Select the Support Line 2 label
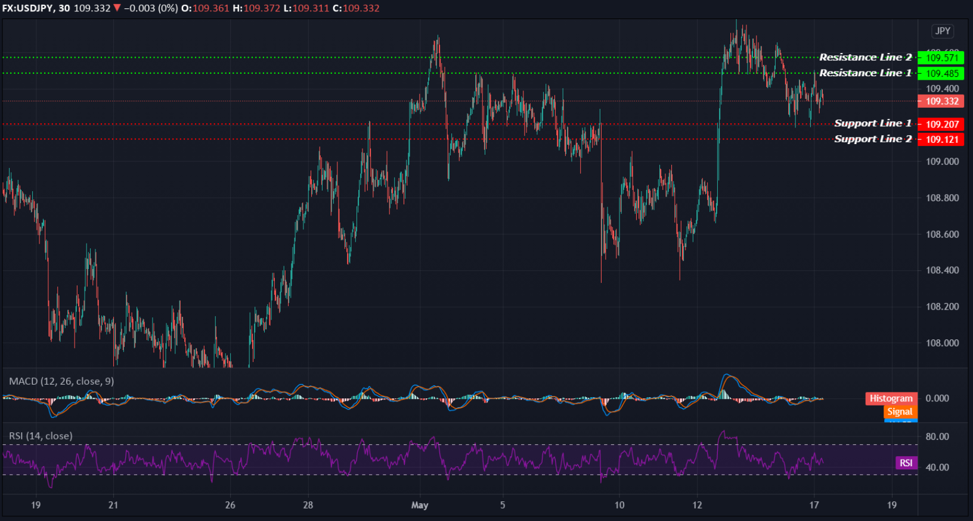Image resolution: width=973 pixels, height=521 pixels. tap(873, 139)
